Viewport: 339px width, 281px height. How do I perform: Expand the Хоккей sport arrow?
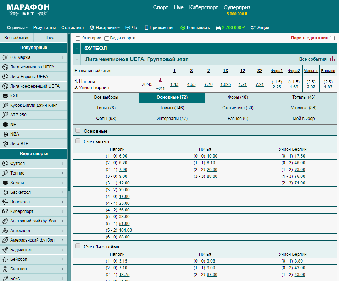pos(62,183)
